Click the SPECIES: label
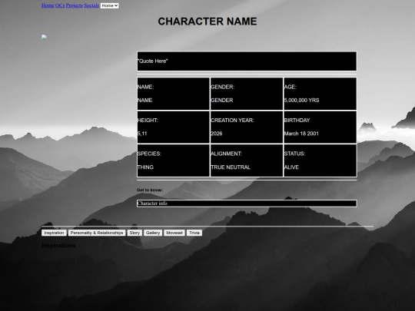Viewport: 415px width, 311px height. click(x=149, y=154)
